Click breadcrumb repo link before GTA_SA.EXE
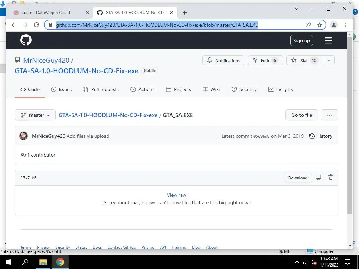The height and width of the screenshot is (269, 359). click(108, 115)
